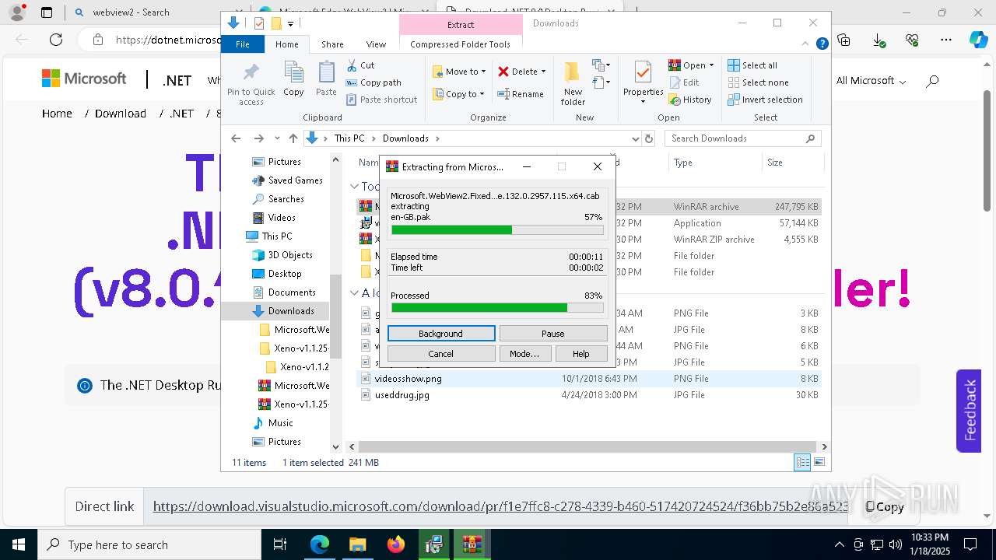This screenshot has width=996, height=560.
Task: Open address bar history dropdown
Action: (x=635, y=138)
